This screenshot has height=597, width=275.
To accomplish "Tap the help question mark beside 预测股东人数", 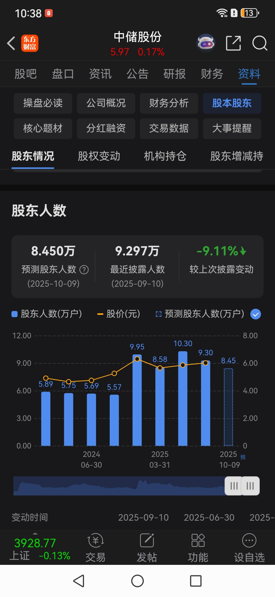I will tap(84, 269).
